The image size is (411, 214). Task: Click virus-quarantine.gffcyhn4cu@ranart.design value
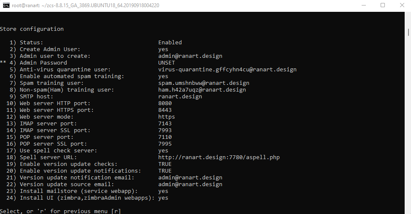pos(227,70)
